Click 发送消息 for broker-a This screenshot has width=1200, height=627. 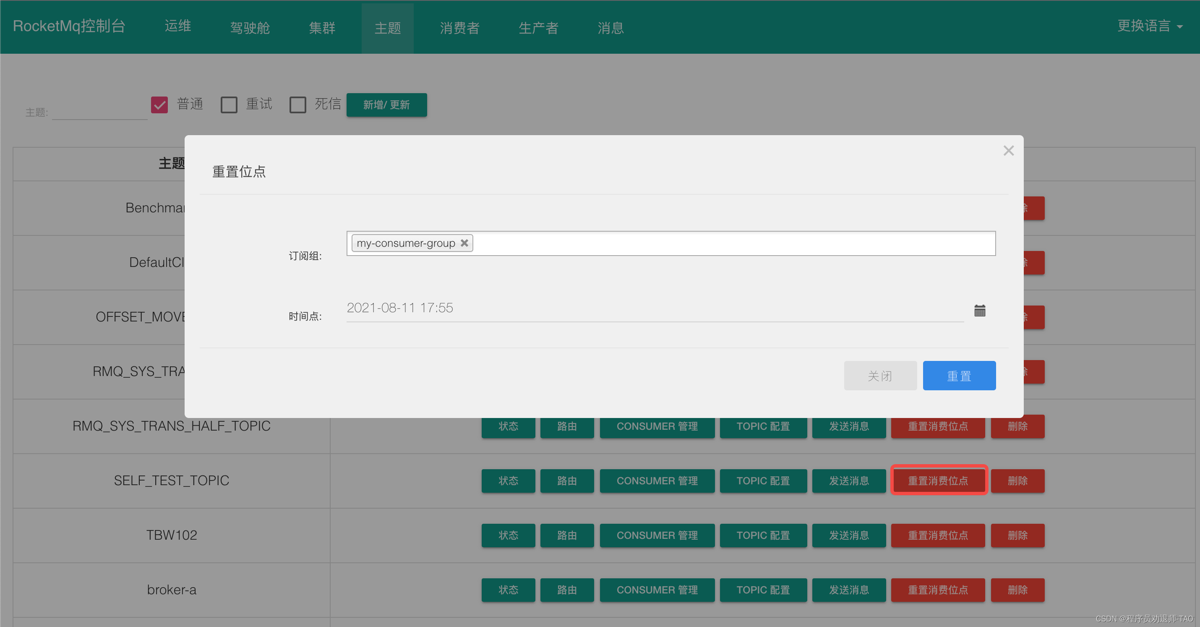pyautogui.click(x=849, y=590)
